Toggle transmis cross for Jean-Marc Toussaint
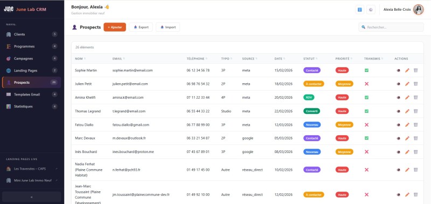Image resolution: width=431 pixels, height=204 pixels. [x=366, y=195]
